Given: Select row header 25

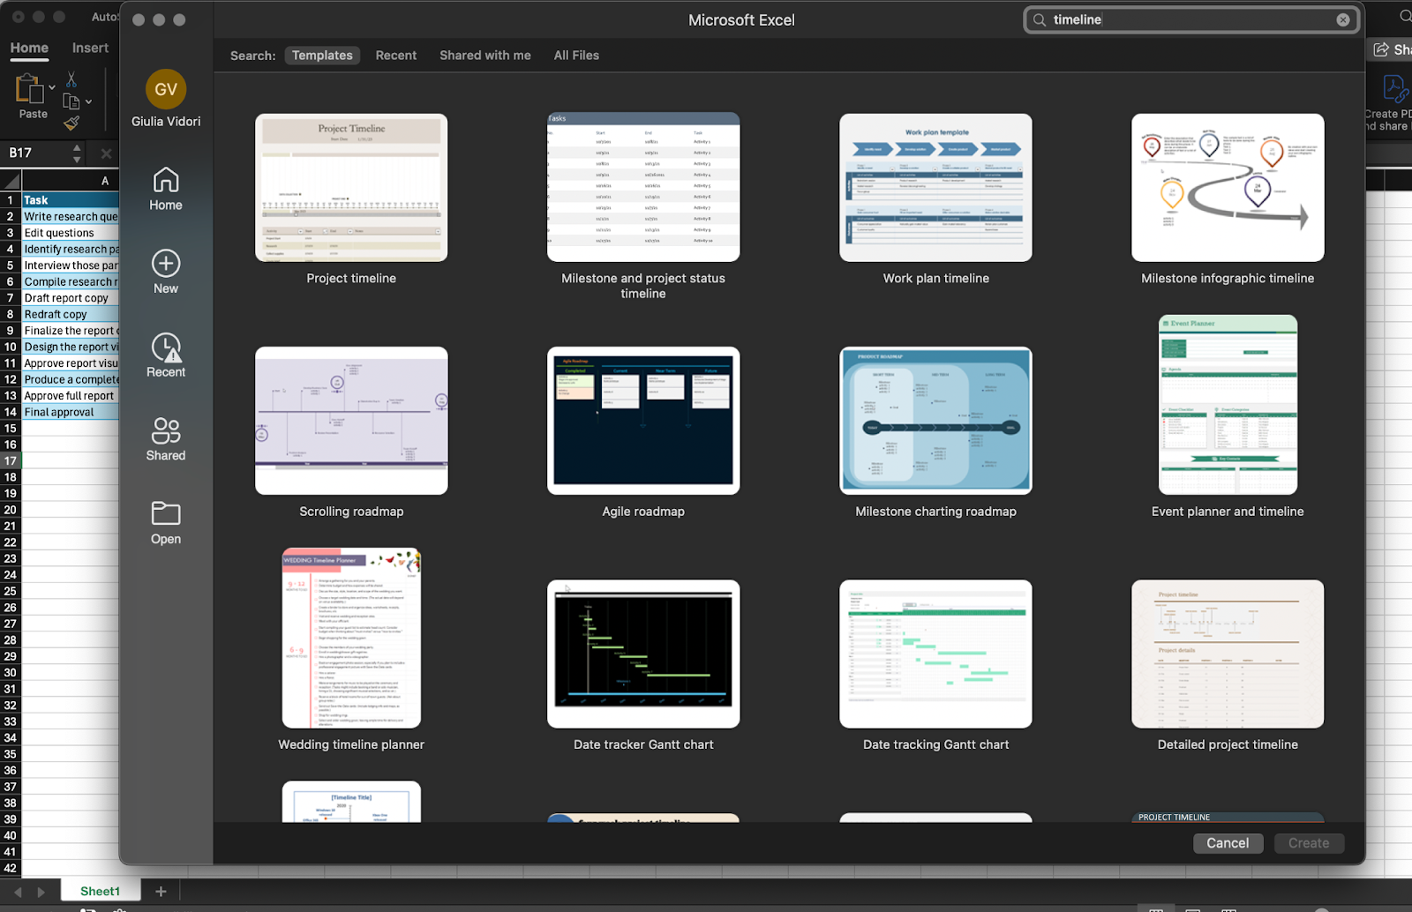Looking at the screenshot, I should click(x=11, y=591).
